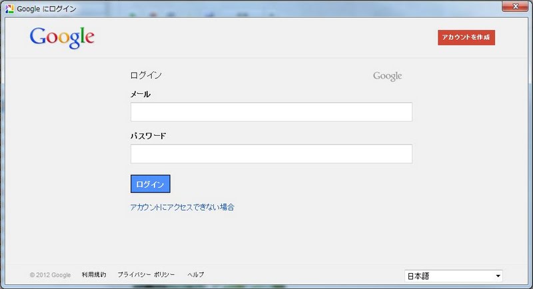Focus the メール input field
Viewport: 533px width, 289px height.
[271, 112]
